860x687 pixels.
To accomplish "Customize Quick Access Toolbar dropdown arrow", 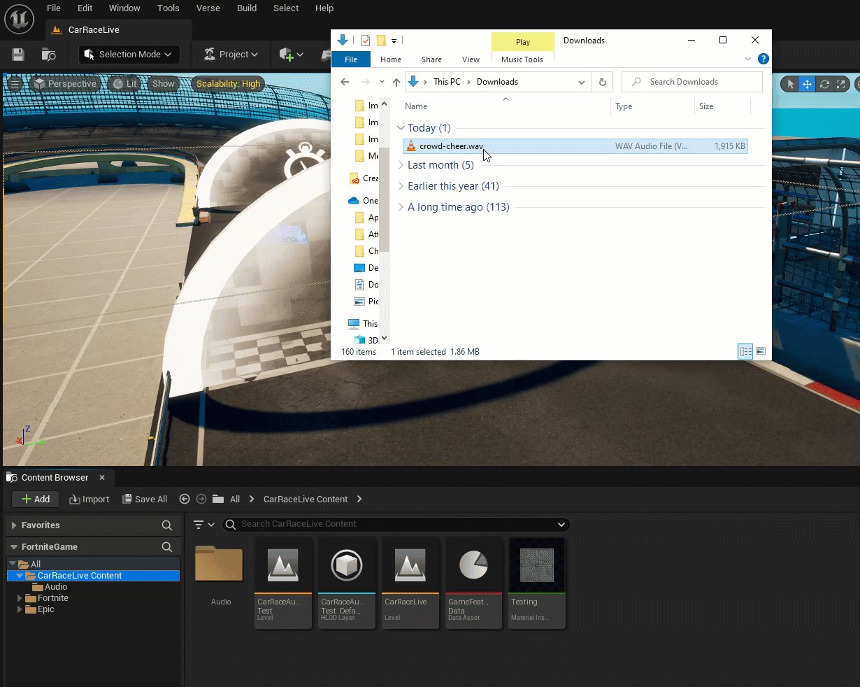I will coord(394,41).
